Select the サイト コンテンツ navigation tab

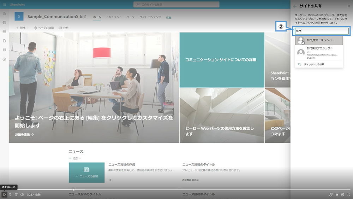pos(150,17)
